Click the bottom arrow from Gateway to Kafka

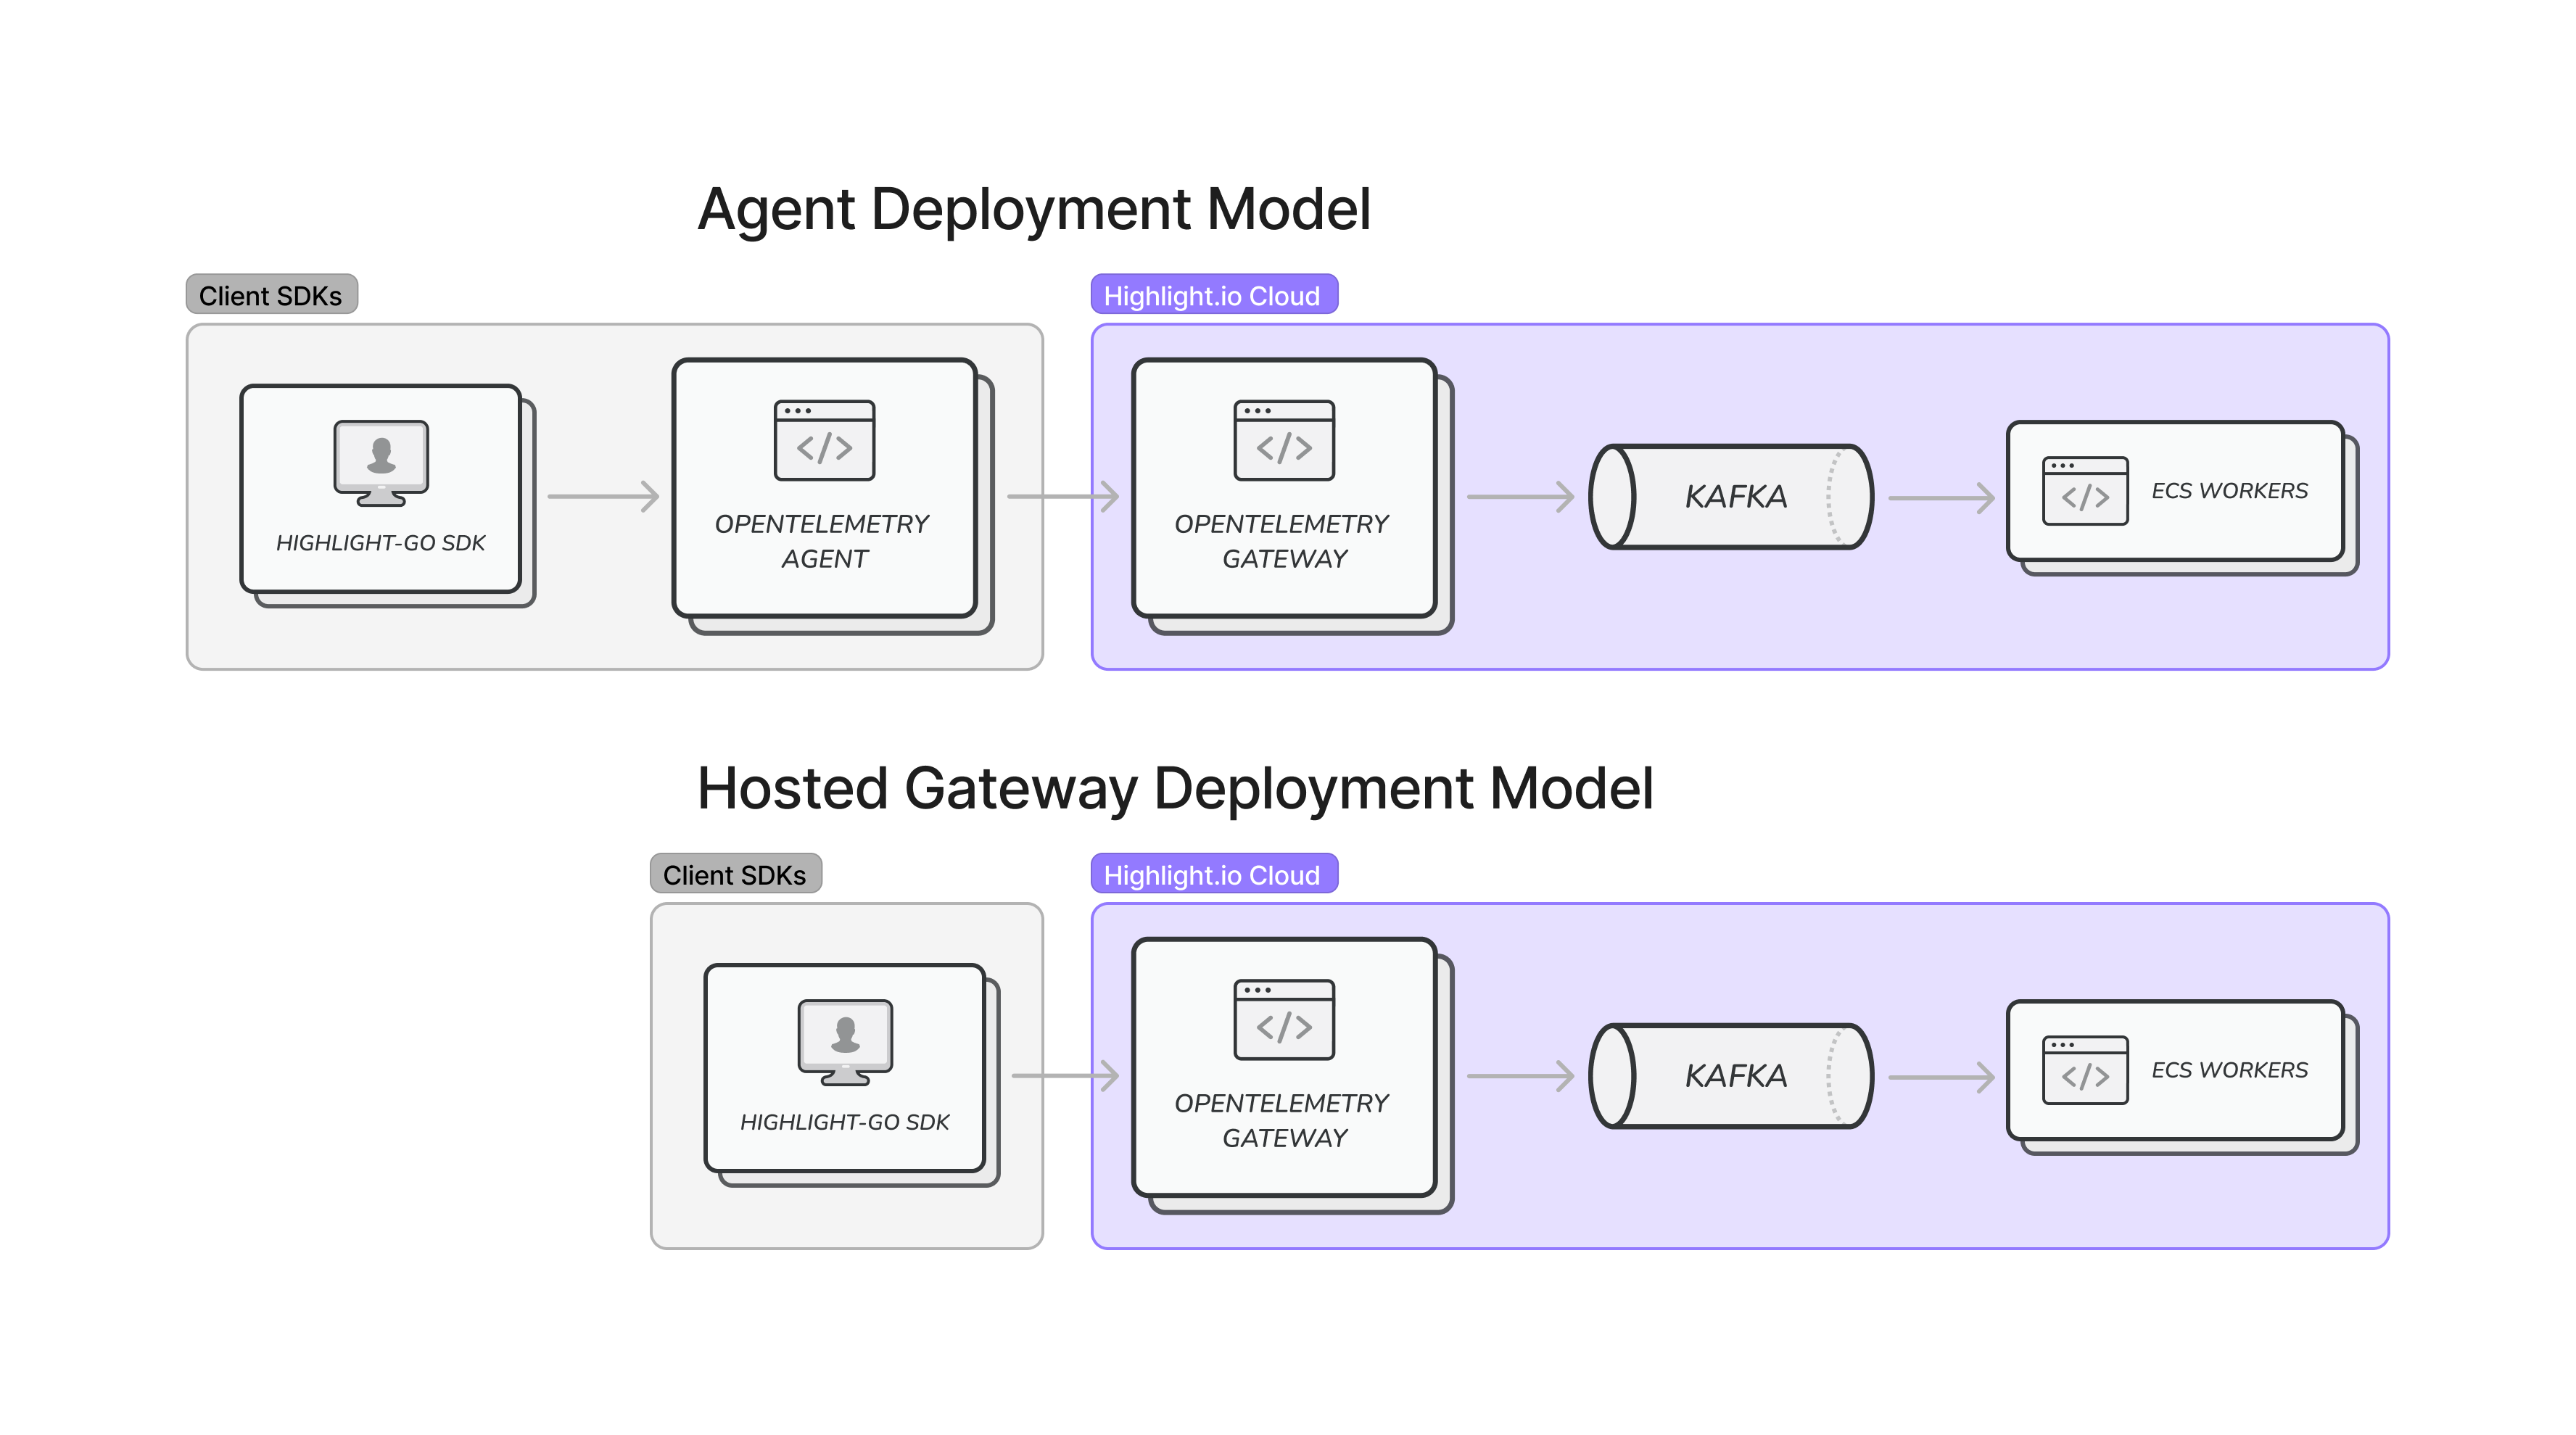1520,1076
